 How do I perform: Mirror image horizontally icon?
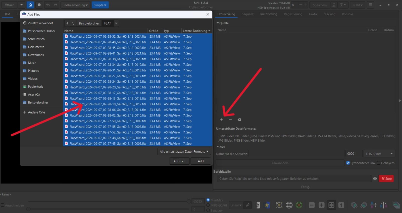374,205
